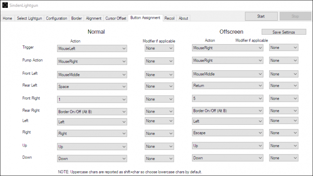Open Normal Right action dropdown

tap(92, 133)
